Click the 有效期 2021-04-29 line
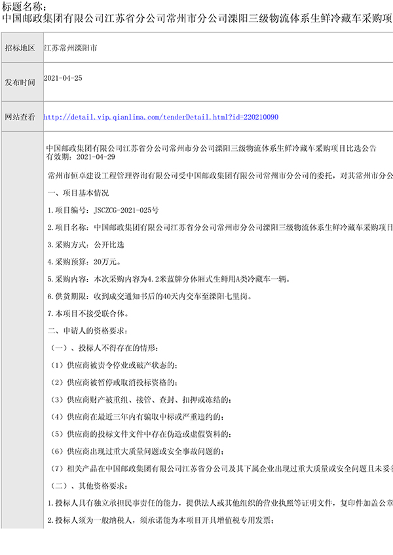Viewport: 393px width, 555px height. pyautogui.click(x=81, y=157)
